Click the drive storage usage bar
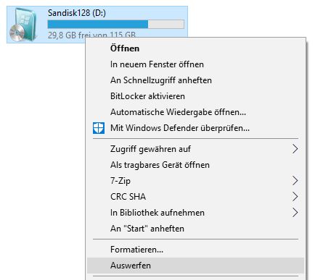Viewport: 323px width, 280px height. (116, 25)
